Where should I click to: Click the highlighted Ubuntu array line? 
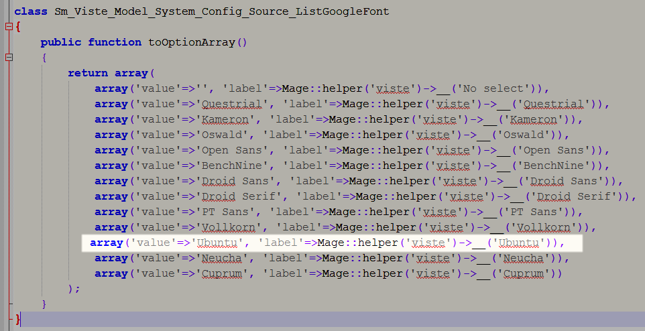(x=333, y=243)
